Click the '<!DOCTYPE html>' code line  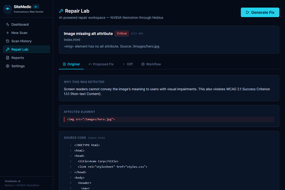87,145
